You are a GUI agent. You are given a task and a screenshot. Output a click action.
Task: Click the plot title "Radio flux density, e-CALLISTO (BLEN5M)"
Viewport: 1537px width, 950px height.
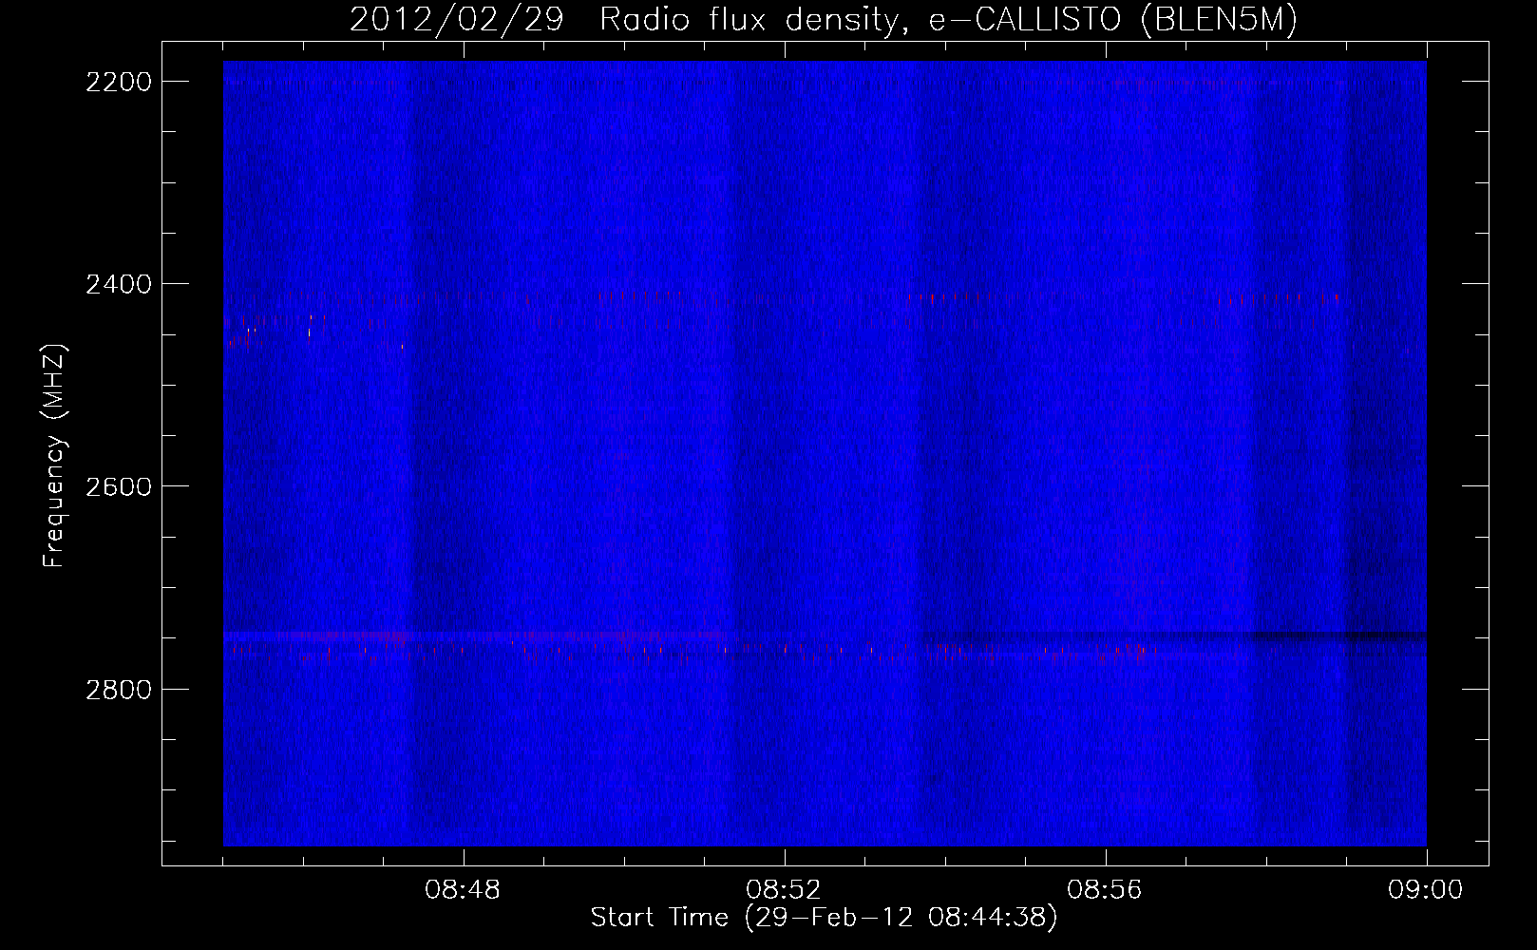(948, 20)
